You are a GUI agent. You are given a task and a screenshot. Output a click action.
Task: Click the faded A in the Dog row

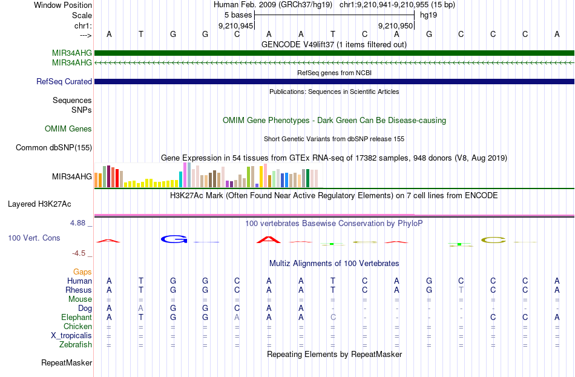tap(141, 309)
